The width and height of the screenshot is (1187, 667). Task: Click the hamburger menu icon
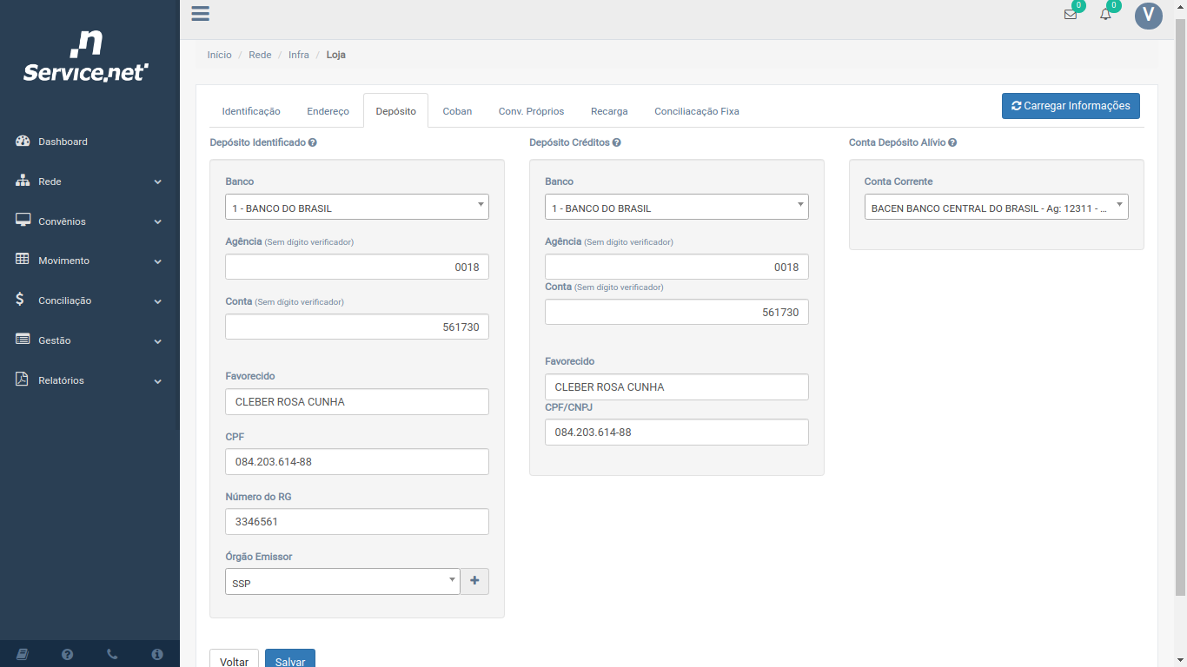point(200,14)
